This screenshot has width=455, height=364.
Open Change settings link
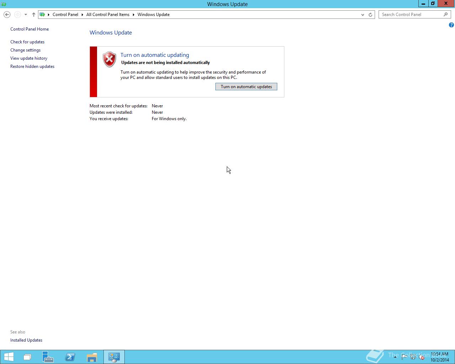point(25,50)
